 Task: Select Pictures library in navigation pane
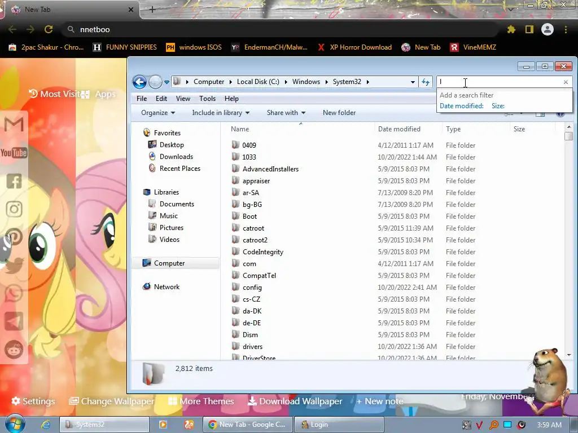(x=172, y=228)
